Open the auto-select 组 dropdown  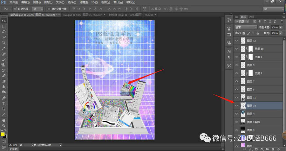38,9
